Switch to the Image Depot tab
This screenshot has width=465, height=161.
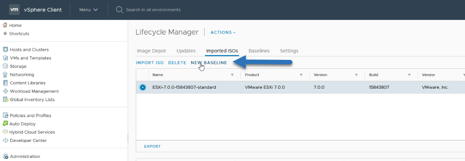(151, 51)
